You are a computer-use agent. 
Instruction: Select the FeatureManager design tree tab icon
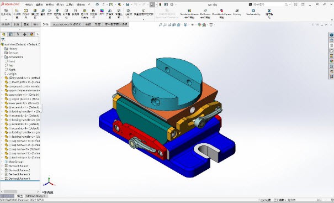[x=4, y=34]
